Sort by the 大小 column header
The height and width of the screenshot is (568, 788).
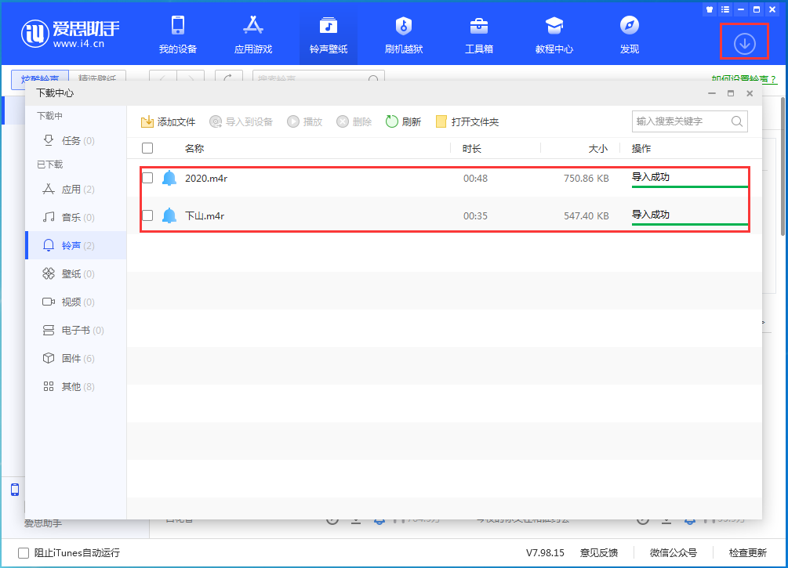pos(598,149)
